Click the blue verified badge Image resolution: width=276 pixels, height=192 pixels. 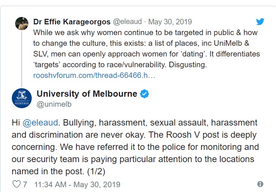click(x=145, y=94)
